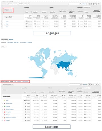Image resolution: width=102 pixels, height=131 pixels.
Task: Open the Users metric dropdown above the map
Action: [x=4, y=46]
